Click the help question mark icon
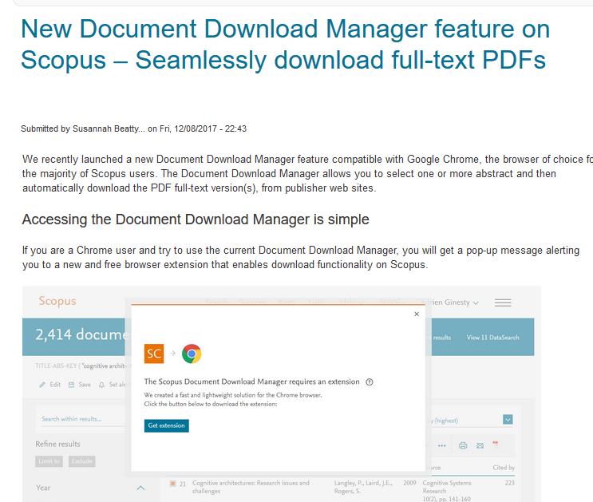Image resolution: width=593 pixels, height=502 pixels. (370, 382)
